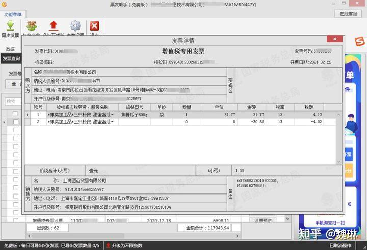Click the 税额 column header

309,107
